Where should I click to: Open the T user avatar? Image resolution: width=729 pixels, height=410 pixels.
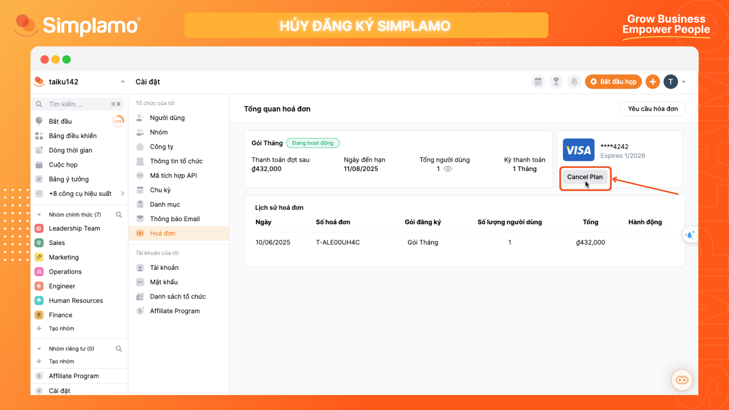[x=671, y=82]
